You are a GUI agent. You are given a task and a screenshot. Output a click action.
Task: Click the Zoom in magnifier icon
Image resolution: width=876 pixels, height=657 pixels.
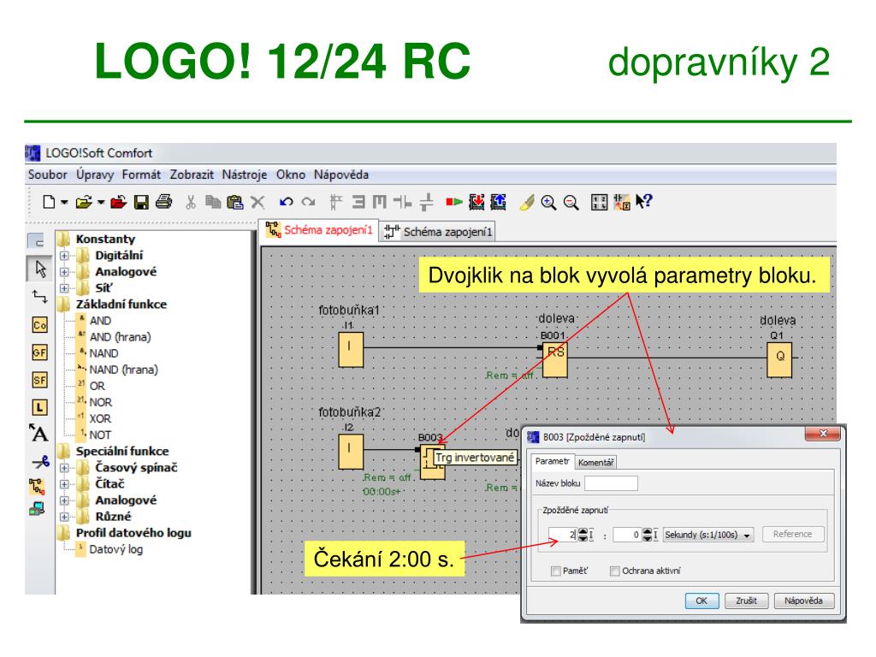(x=548, y=202)
